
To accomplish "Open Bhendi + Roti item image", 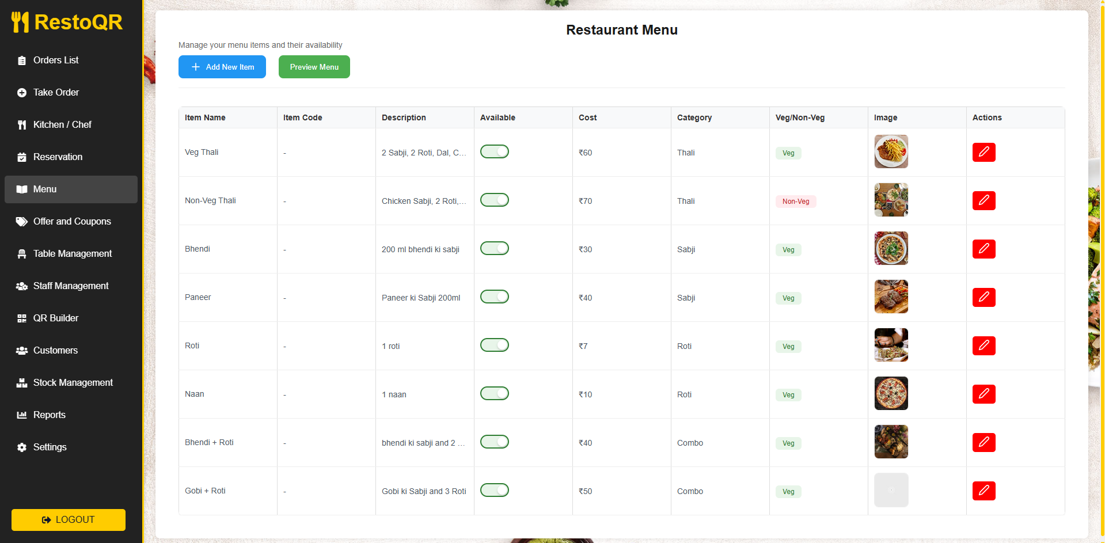I will click(891, 442).
